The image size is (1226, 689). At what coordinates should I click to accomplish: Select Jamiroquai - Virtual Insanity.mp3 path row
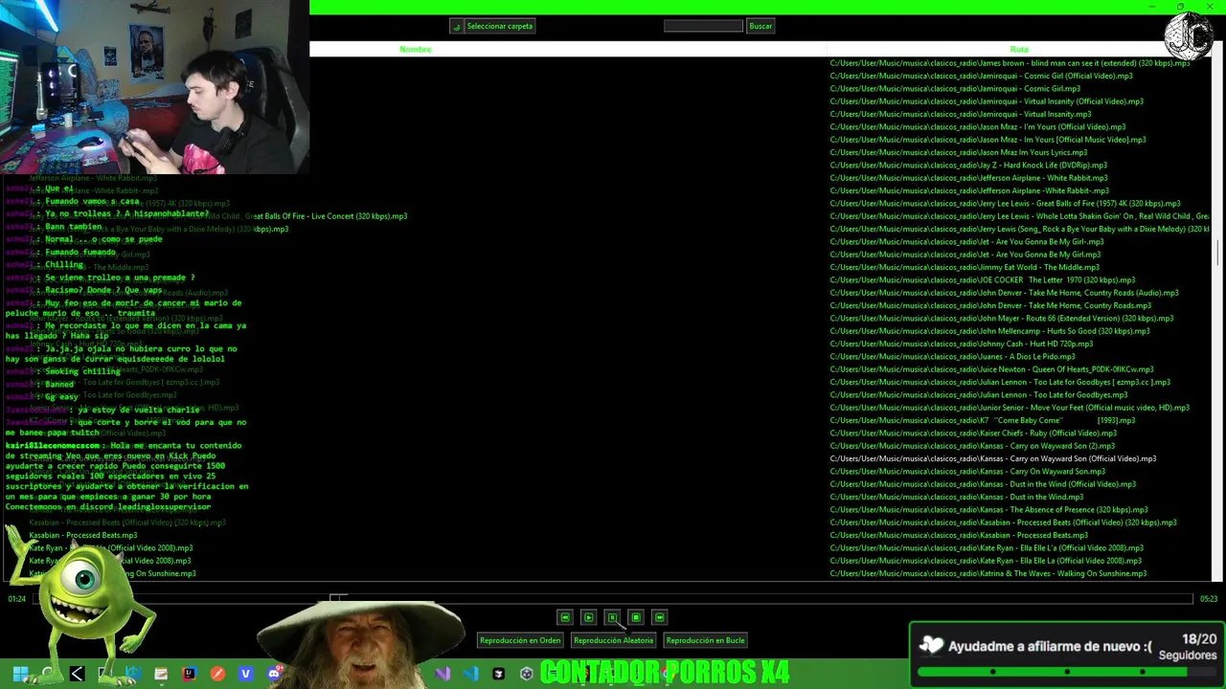(x=961, y=114)
